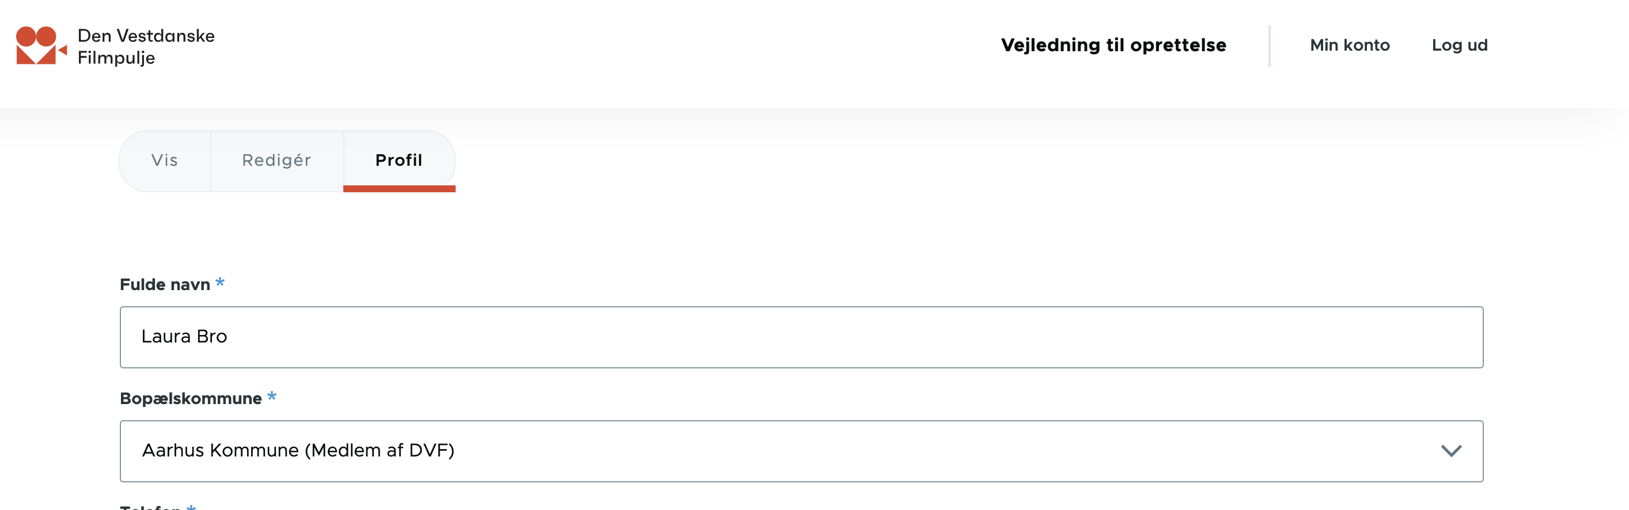Click the name text Laura Bro

184,337
